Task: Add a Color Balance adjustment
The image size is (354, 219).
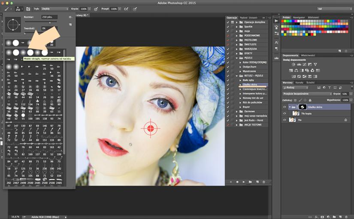Action: point(296,71)
